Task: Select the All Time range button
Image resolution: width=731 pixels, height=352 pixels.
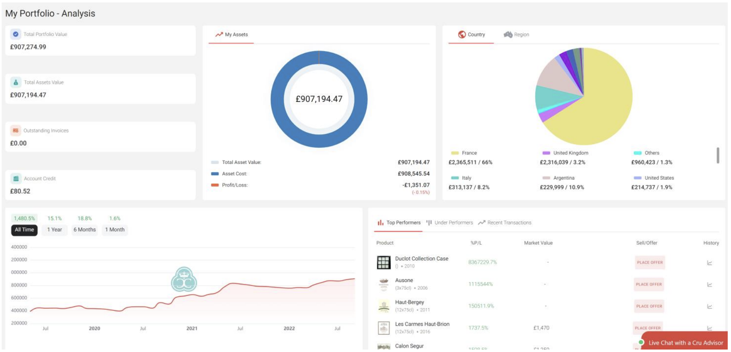Action: tap(24, 230)
